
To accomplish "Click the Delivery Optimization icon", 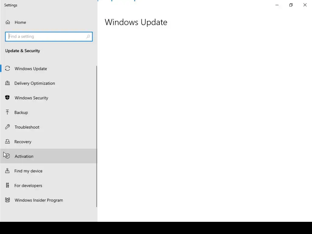I will tap(7, 83).
